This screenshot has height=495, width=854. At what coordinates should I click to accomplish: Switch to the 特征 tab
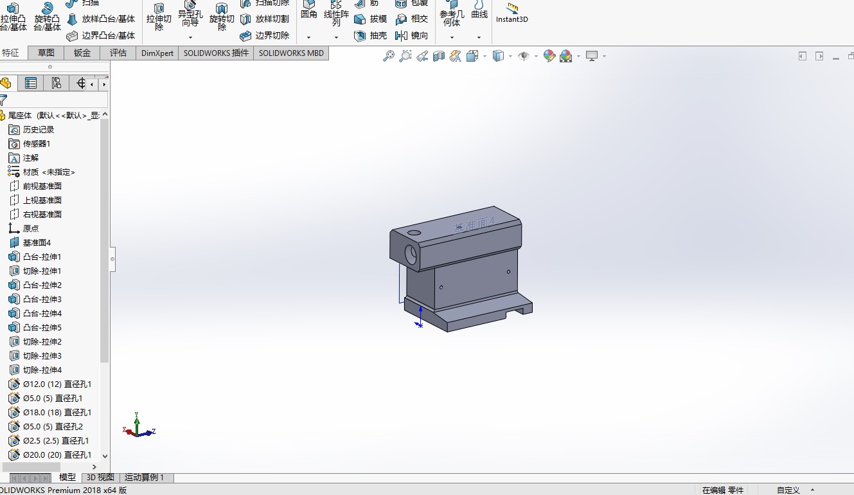[11, 53]
